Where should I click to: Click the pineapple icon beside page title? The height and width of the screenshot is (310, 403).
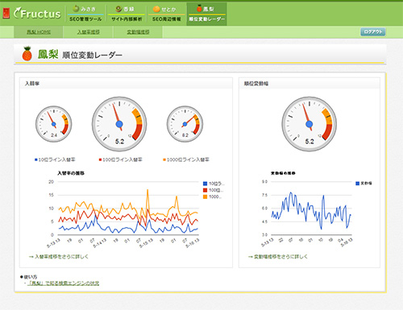tap(27, 53)
